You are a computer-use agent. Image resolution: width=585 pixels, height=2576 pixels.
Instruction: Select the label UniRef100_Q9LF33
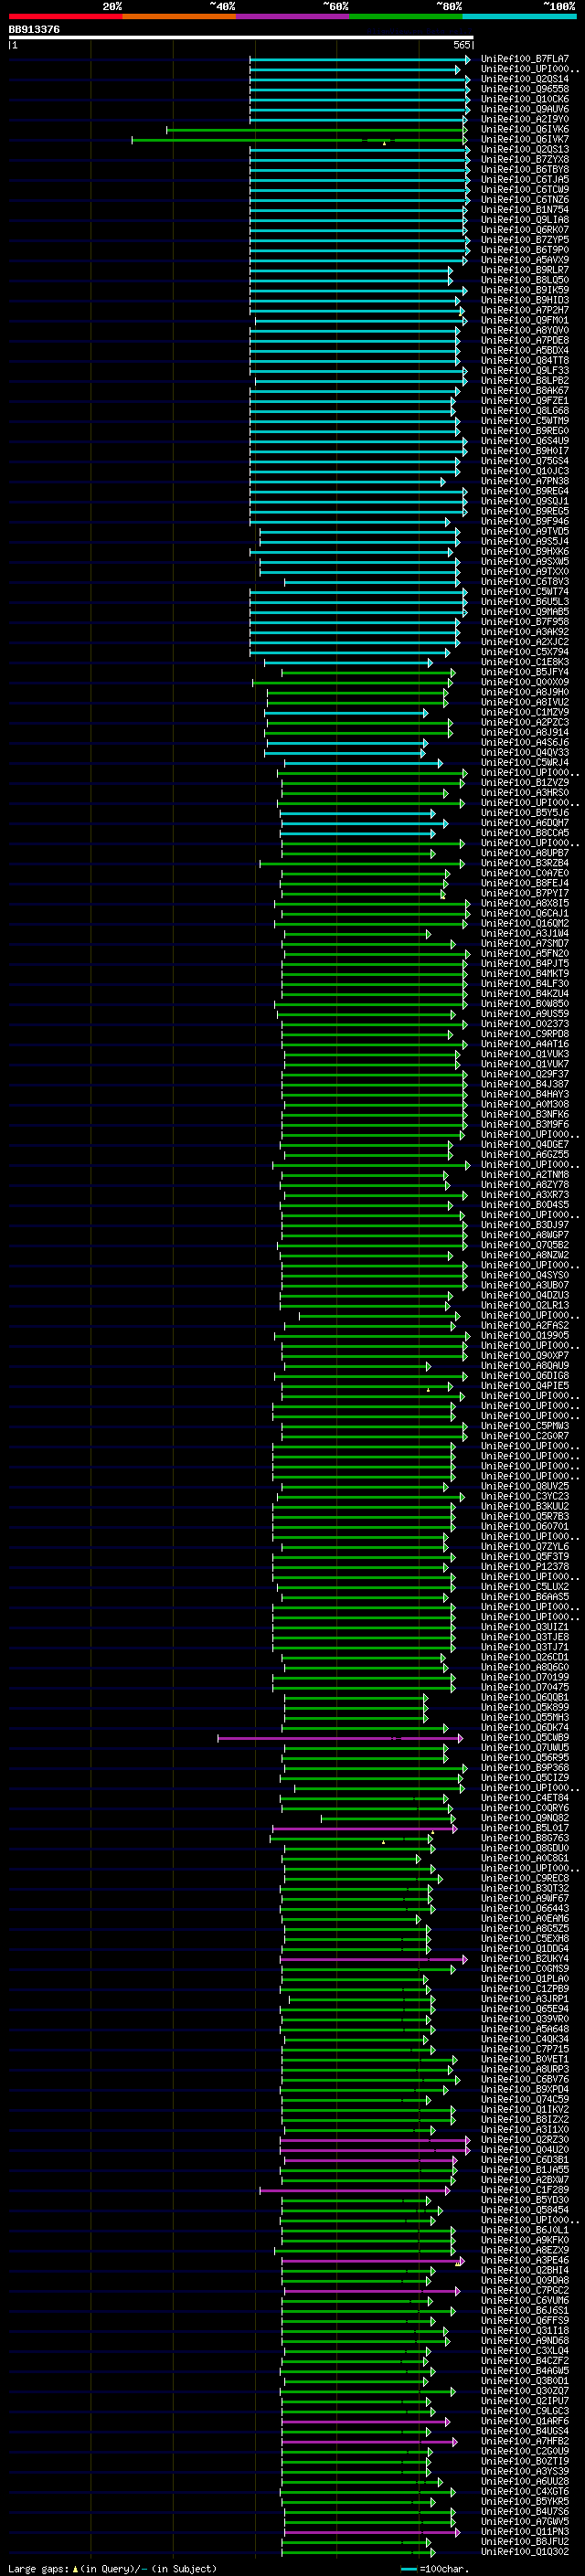(x=524, y=370)
